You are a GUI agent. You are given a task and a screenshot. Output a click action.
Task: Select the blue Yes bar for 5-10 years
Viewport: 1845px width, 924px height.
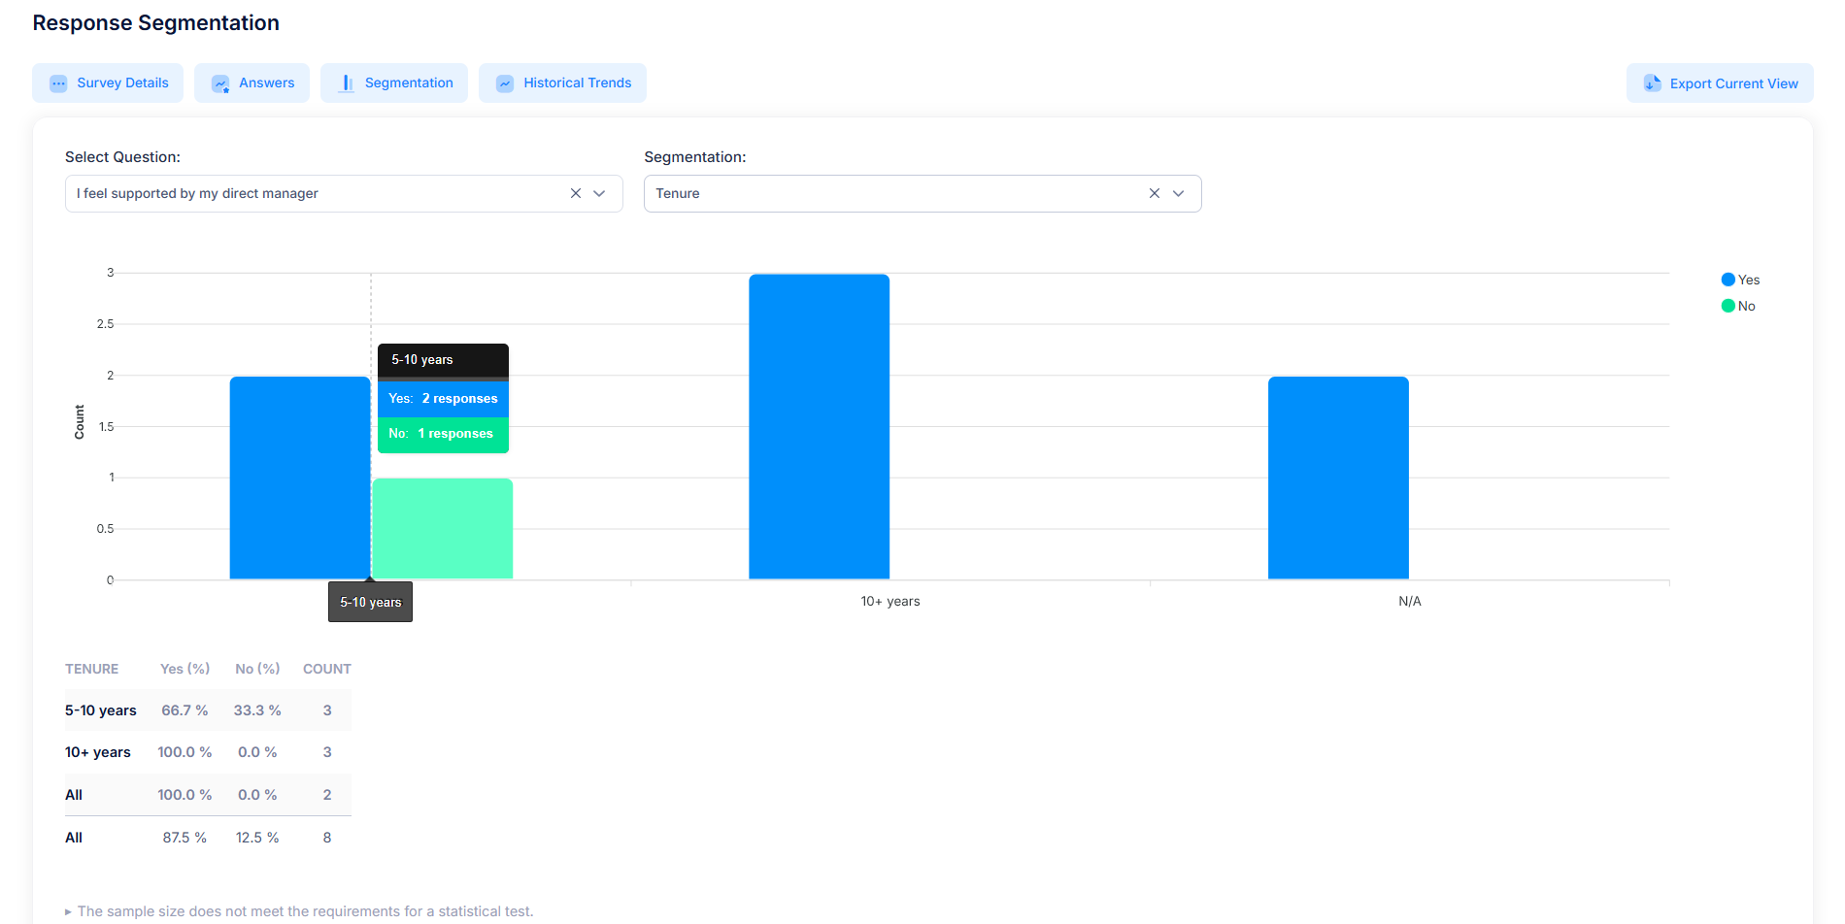click(300, 478)
